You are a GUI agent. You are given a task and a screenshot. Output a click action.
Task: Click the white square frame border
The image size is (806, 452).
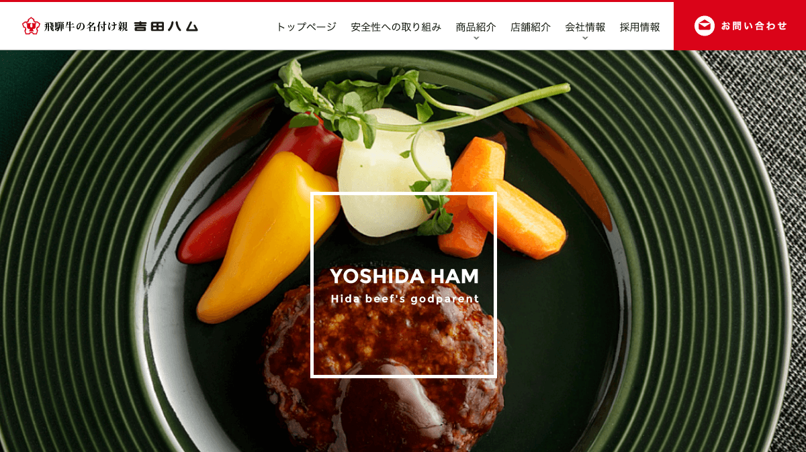[x=404, y=194]
